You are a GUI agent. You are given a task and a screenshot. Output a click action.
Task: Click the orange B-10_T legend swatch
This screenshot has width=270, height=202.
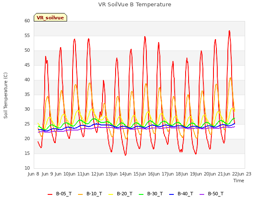[x=81, y=194]
